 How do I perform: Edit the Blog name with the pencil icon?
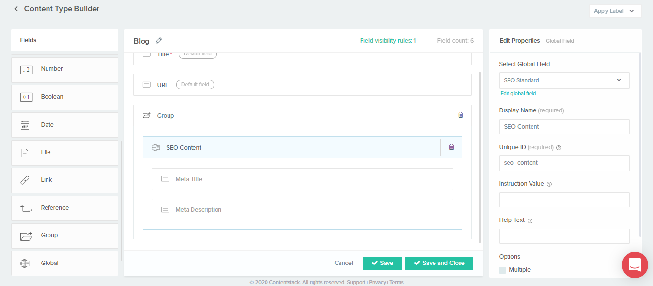click(x=159, y=41)
